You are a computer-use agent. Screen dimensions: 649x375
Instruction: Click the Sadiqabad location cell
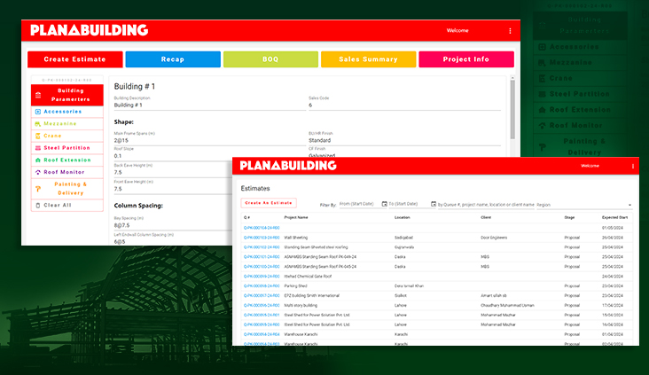pyautogui.click(x=403, y=238)
